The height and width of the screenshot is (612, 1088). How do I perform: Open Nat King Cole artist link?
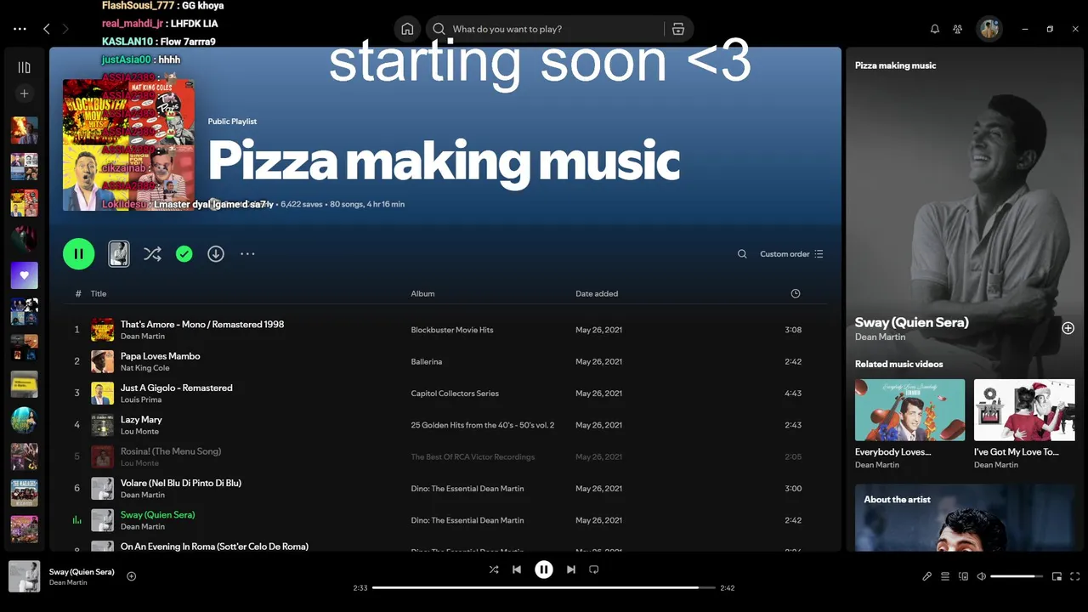point(144,368)
